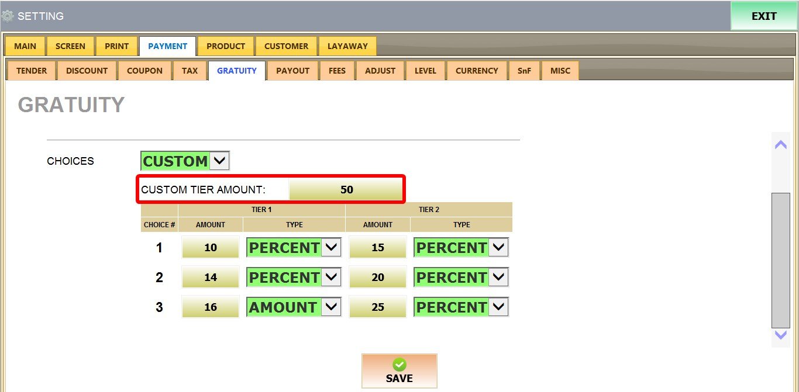The height and width of the screenshot is (392, 799).
Task: Open the LAYAWAY tab
Action: 347,46
